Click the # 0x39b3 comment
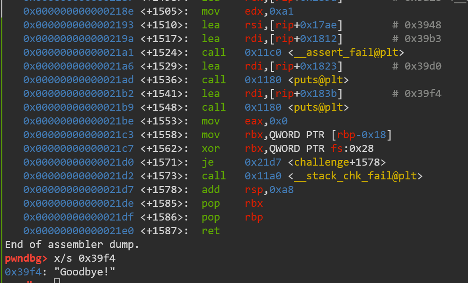468x283 pixels. [417, 38]
